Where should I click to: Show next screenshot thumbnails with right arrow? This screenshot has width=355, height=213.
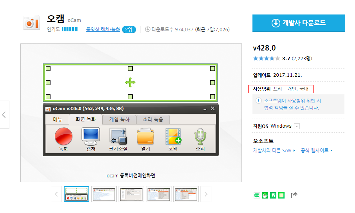[206, 194]
